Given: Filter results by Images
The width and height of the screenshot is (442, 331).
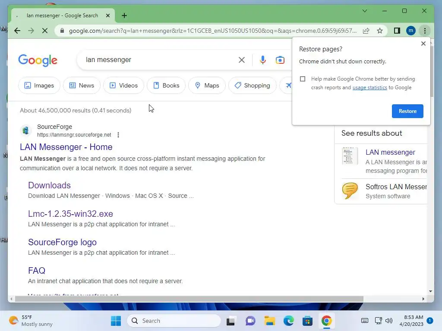Looking at the screenshot, I should coord(39,85).
